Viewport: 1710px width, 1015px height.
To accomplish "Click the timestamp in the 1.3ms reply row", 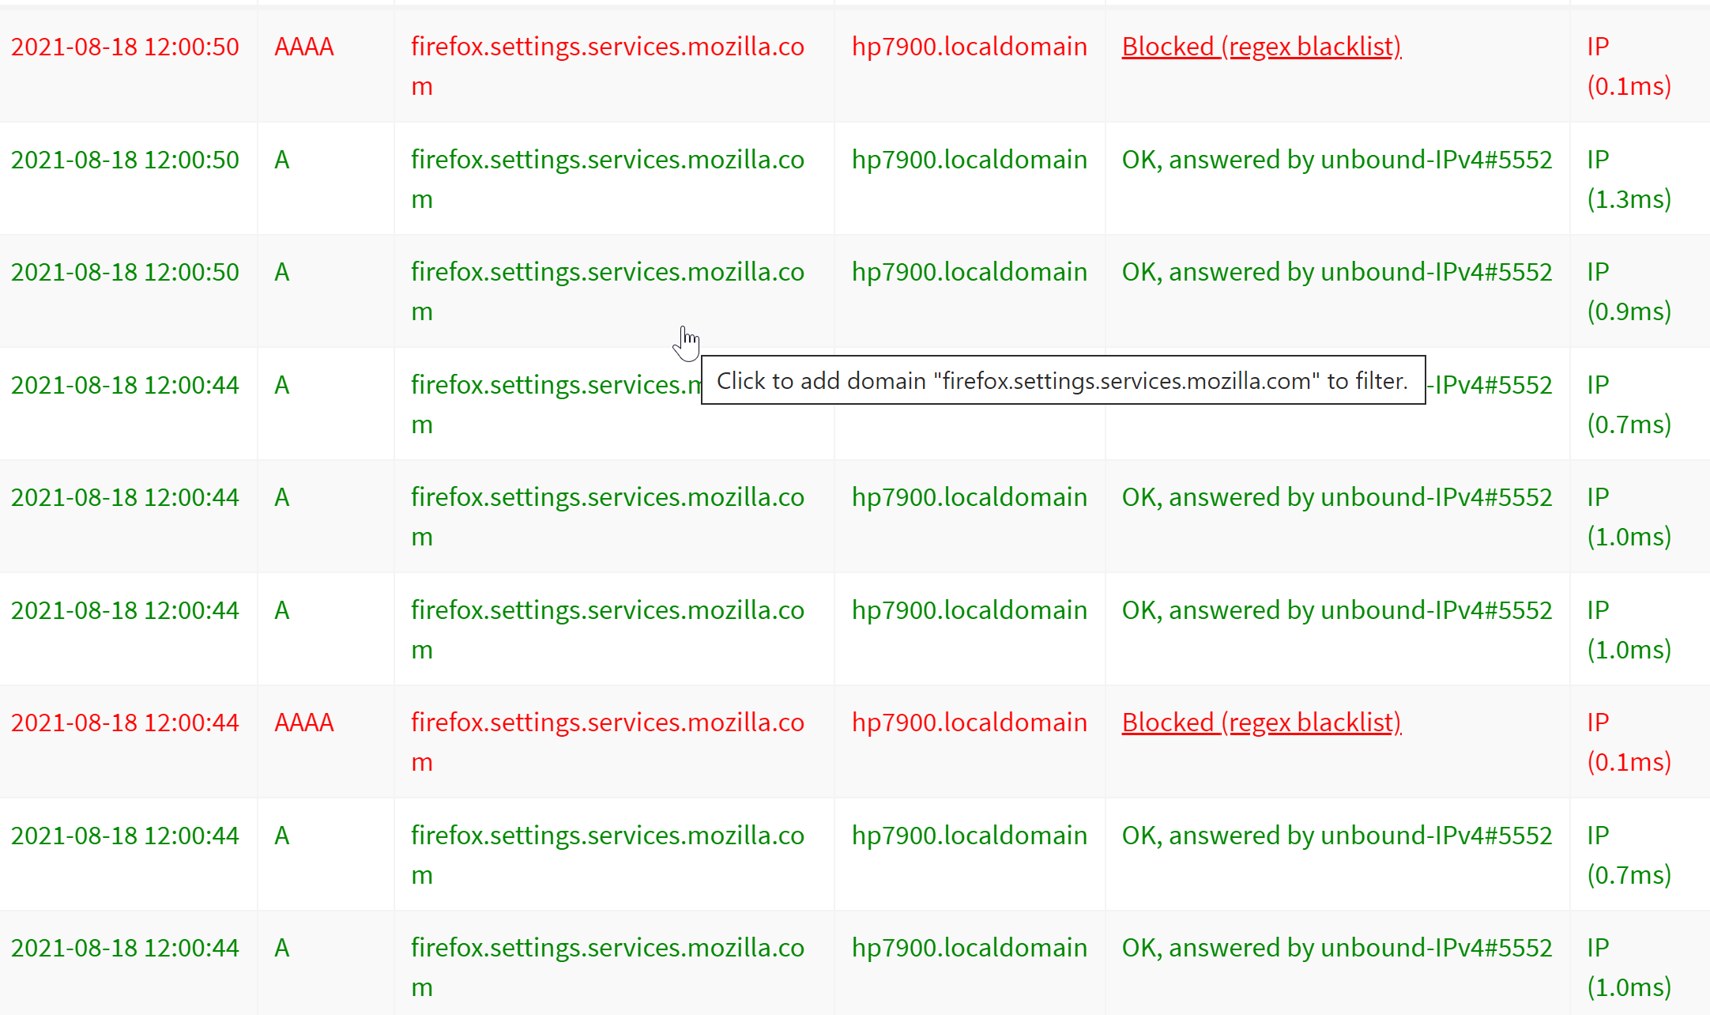I will [125, 160].
